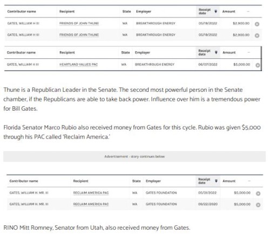Sort second table by Receipt date arrow
The image size is (270, 240).
click(216, 52)
